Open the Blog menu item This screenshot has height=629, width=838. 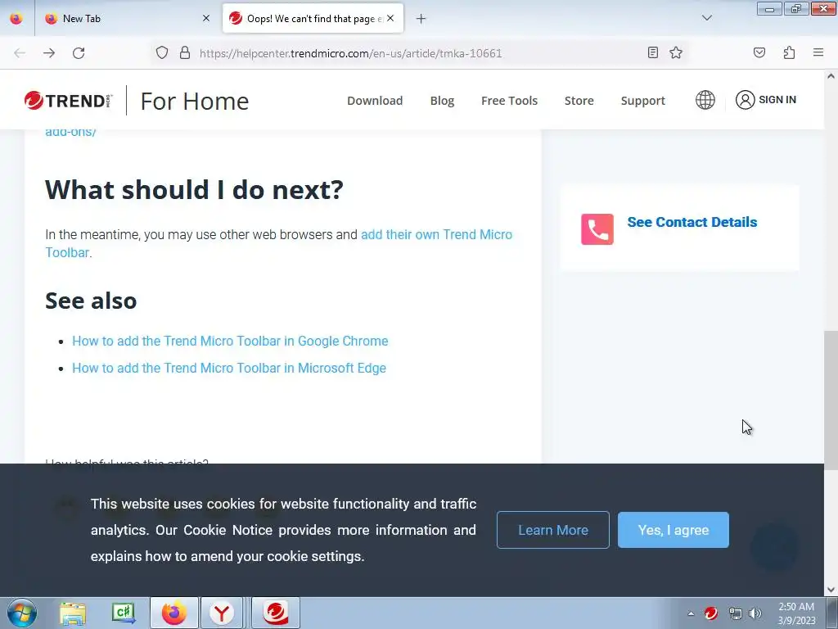point(442,101)
